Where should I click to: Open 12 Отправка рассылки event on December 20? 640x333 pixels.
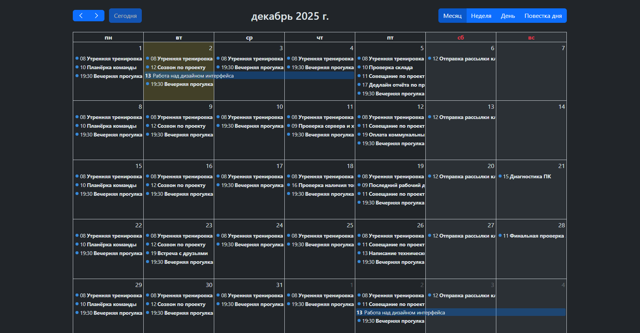point(461,176)
